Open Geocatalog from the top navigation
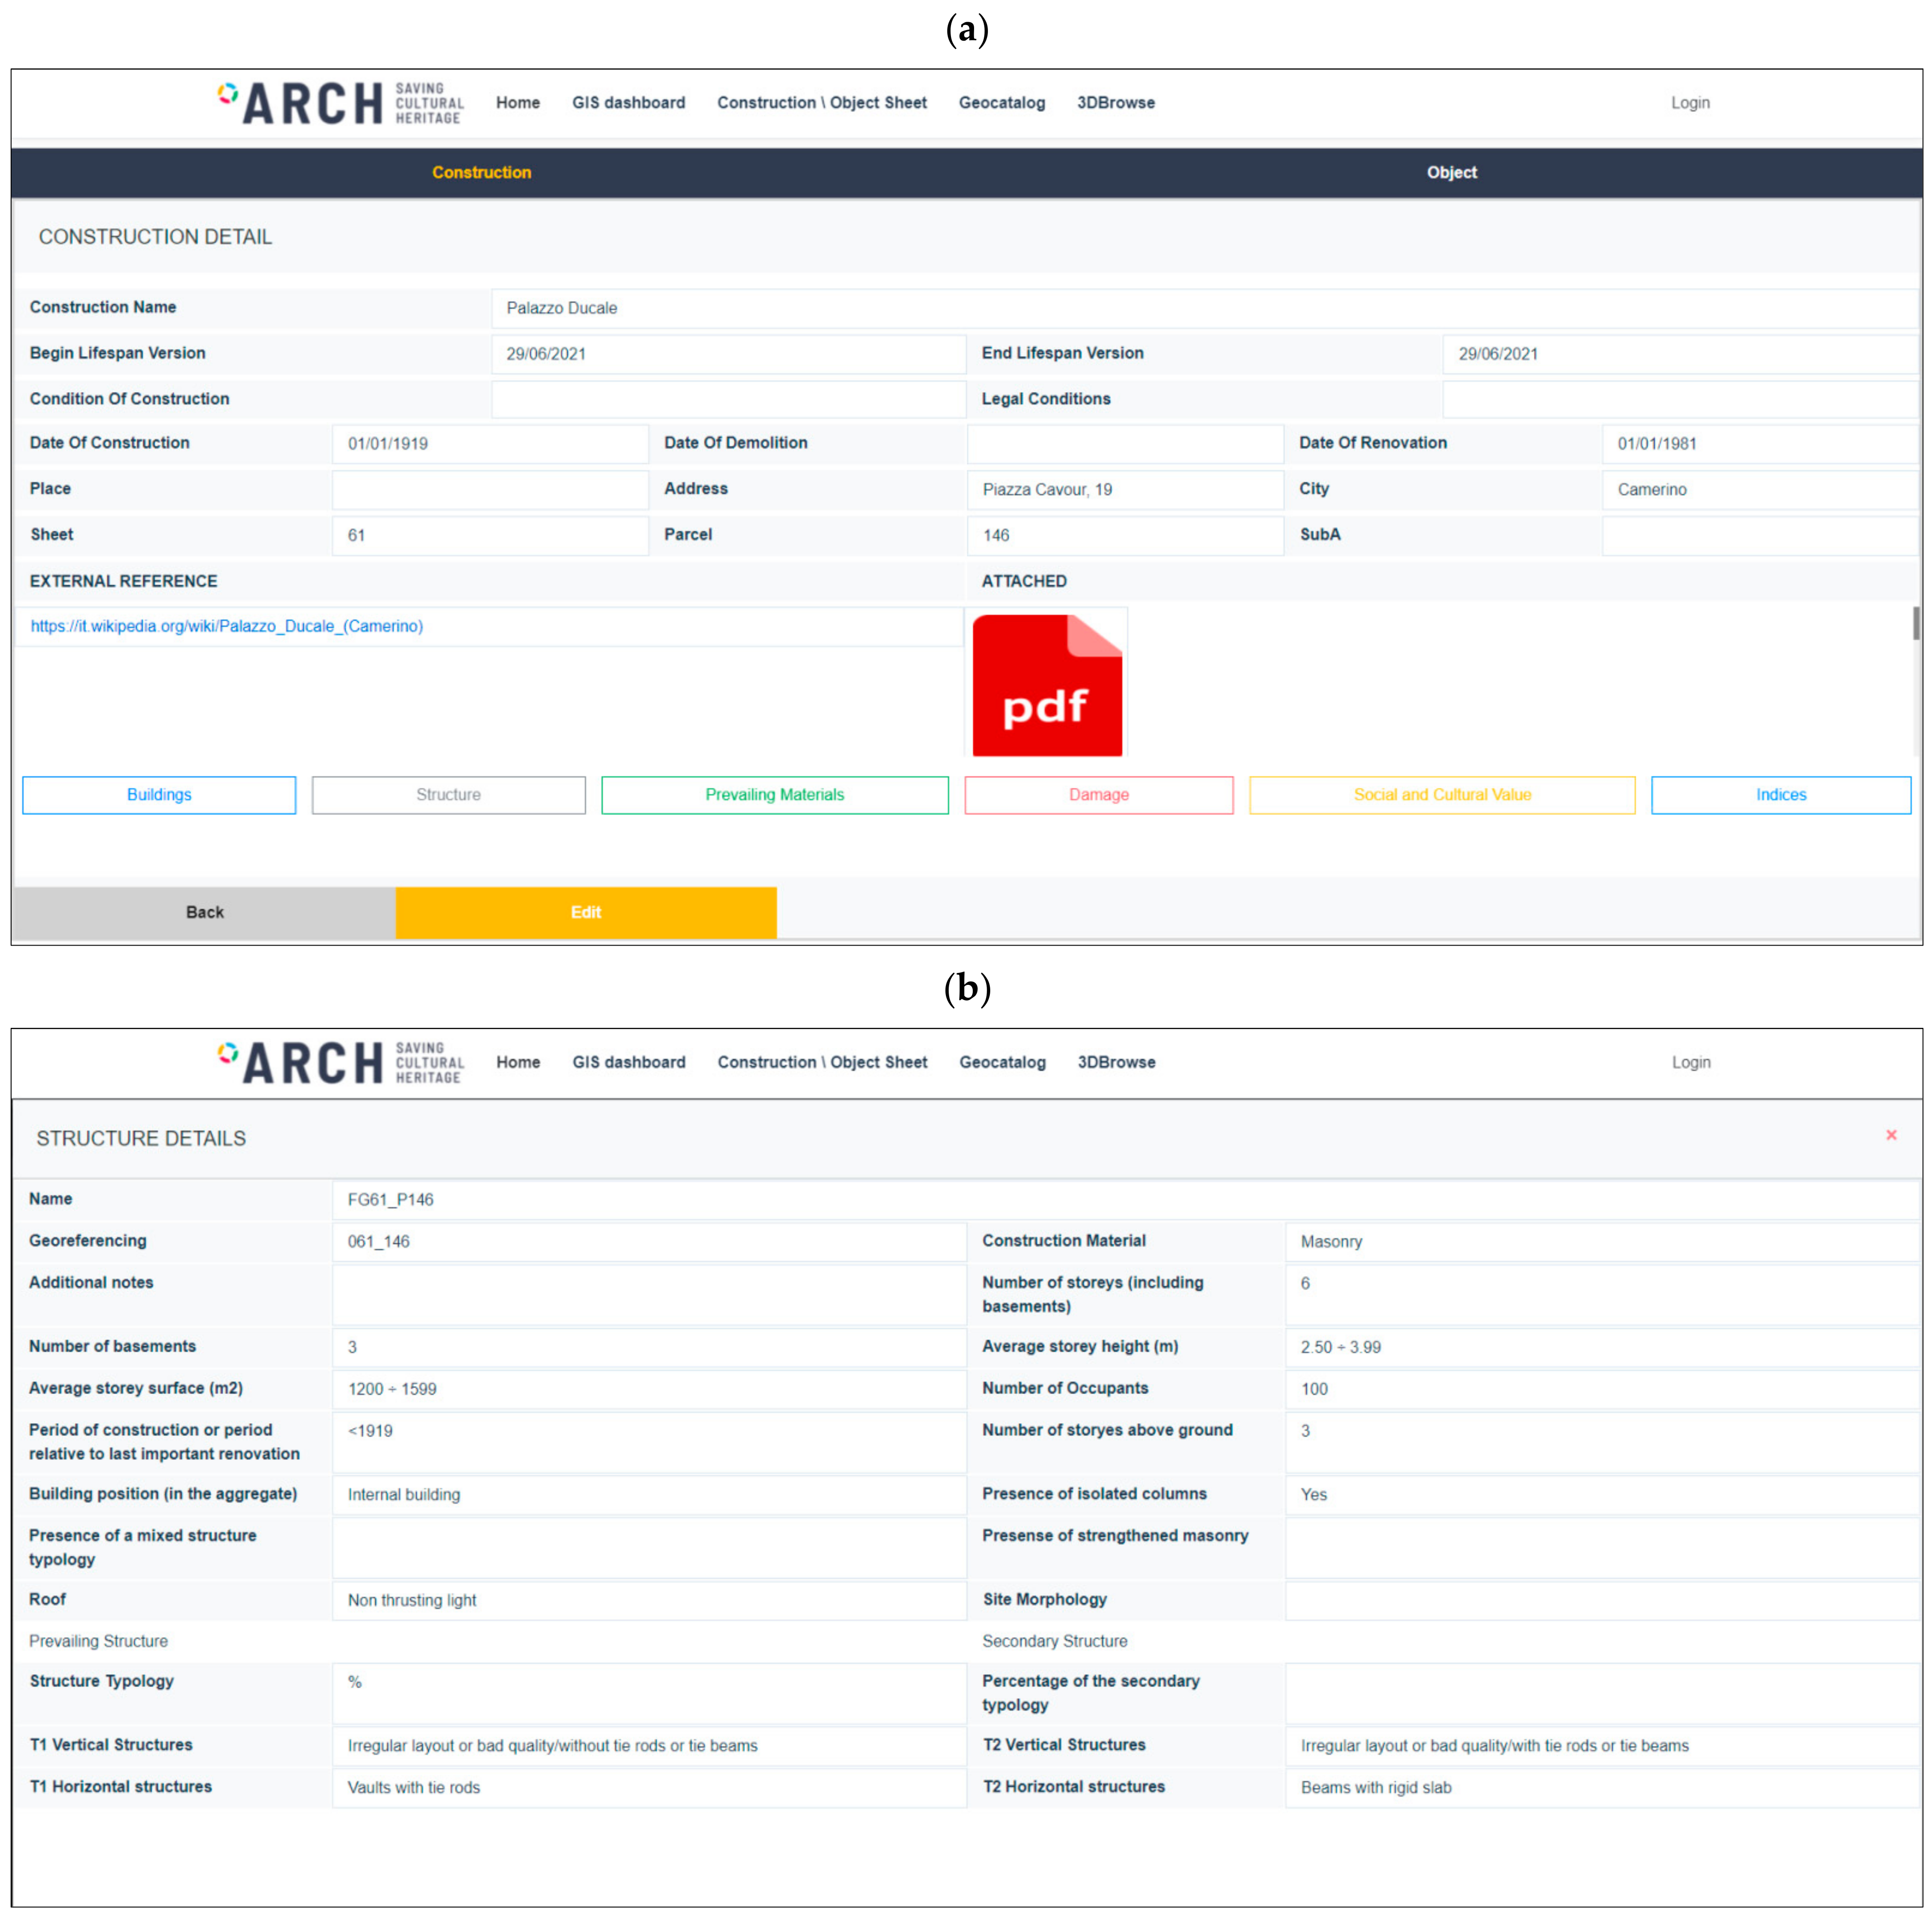This screenshot has width=1932, height=1917. click(x=1001, y=102)
